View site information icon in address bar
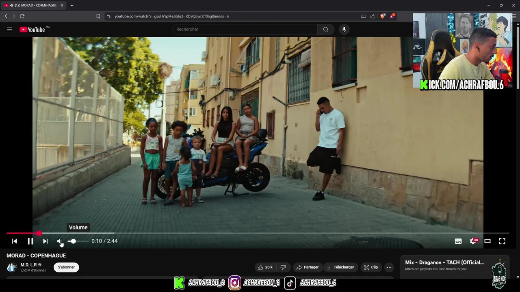The height and width of the screenshot is (292, 520). click(108, 16)
